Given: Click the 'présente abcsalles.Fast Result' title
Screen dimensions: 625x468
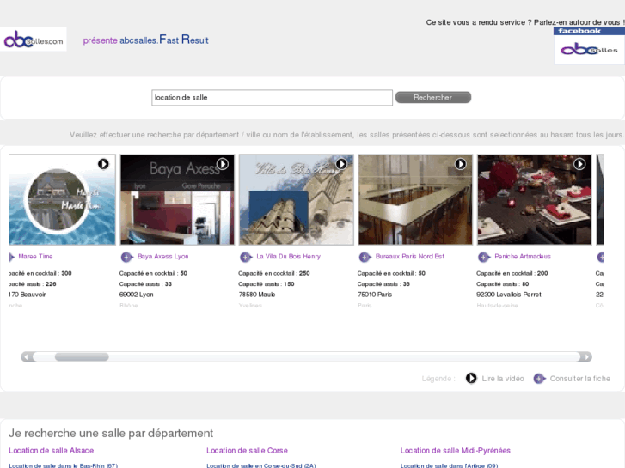Looking at the screenshot, I should click(x=145, y=40).
